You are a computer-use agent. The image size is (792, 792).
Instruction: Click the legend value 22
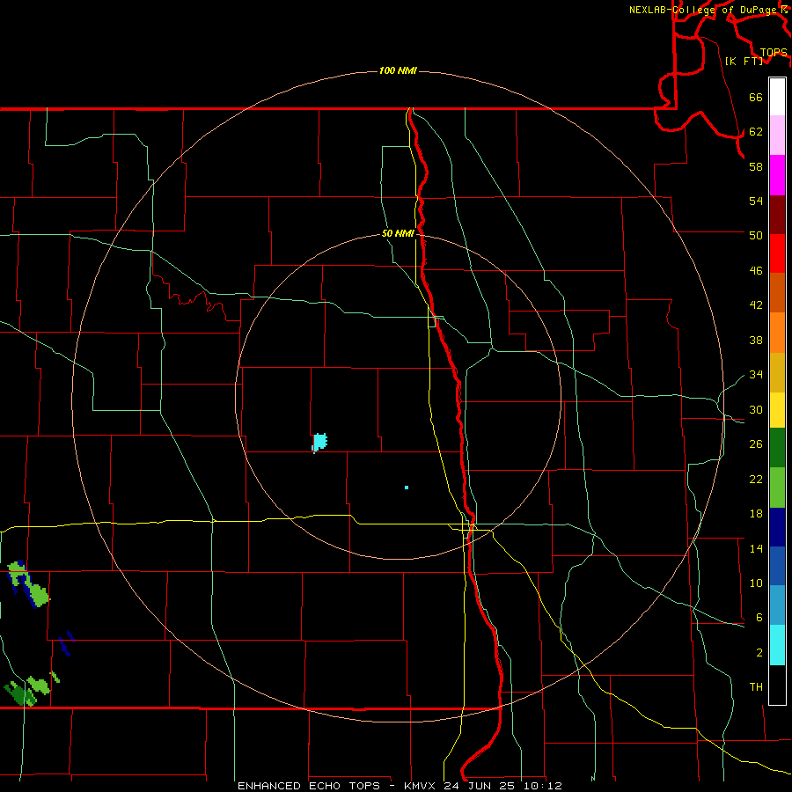pyautogui.click(x=756, y=479)
